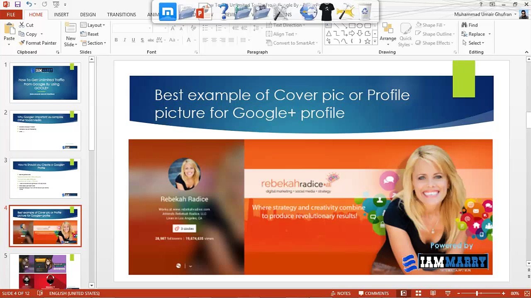531x298 pixels.
Task: Click the Cut scissors button
Action: click(26, 25)
